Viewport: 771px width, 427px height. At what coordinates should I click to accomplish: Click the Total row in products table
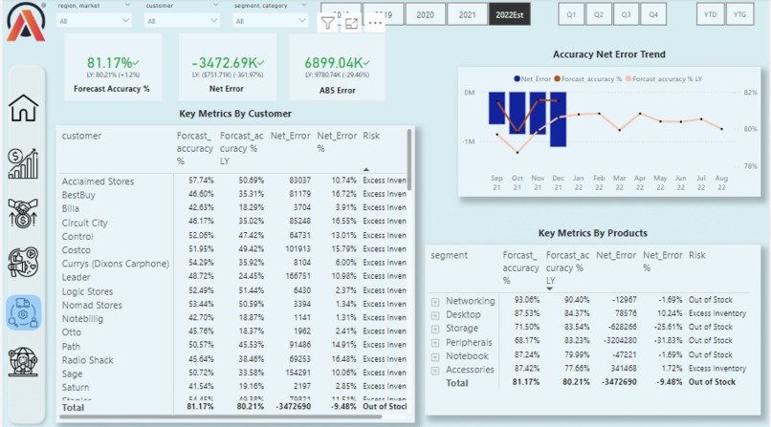click(589, 382)
